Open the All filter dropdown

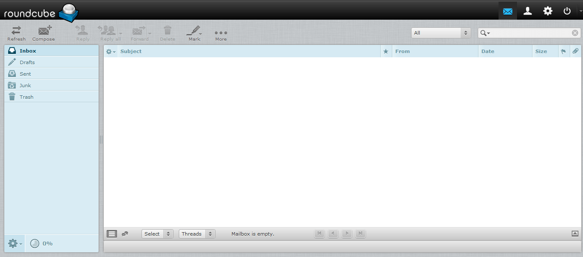point(441,33)
